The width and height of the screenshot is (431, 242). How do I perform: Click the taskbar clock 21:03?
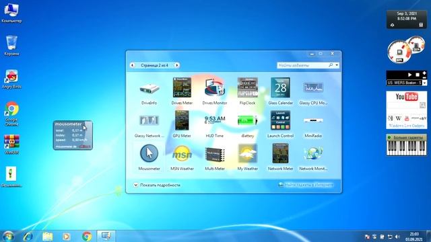(x=414, y=237)
